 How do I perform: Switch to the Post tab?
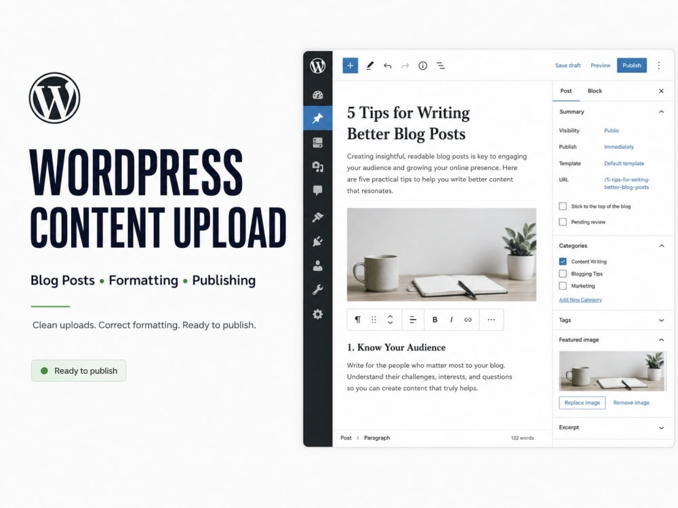565,91
